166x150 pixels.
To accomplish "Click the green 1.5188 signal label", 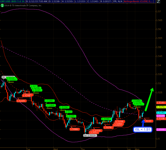I will tap(137, 101).
